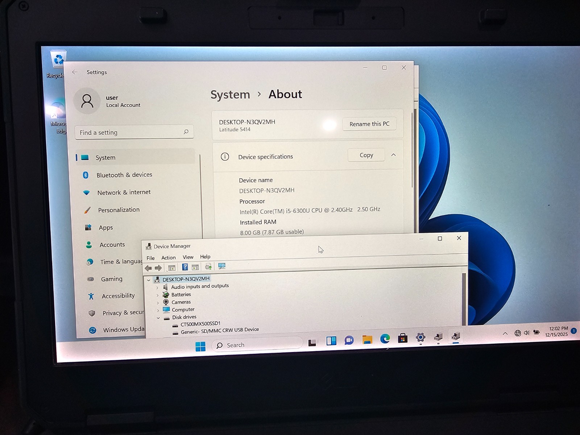Open the clock showing 12:02 PM
This screenshot has width=580, height=435.
point(557,331)
